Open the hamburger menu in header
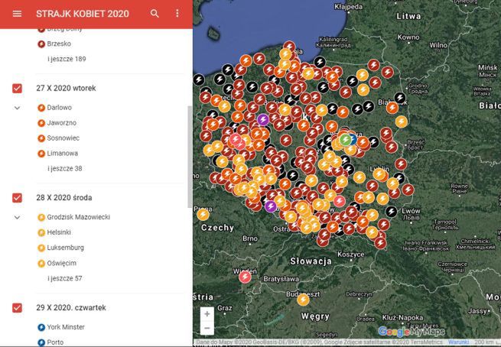Viewport: 501px width, 347px height. pos(18,14)
